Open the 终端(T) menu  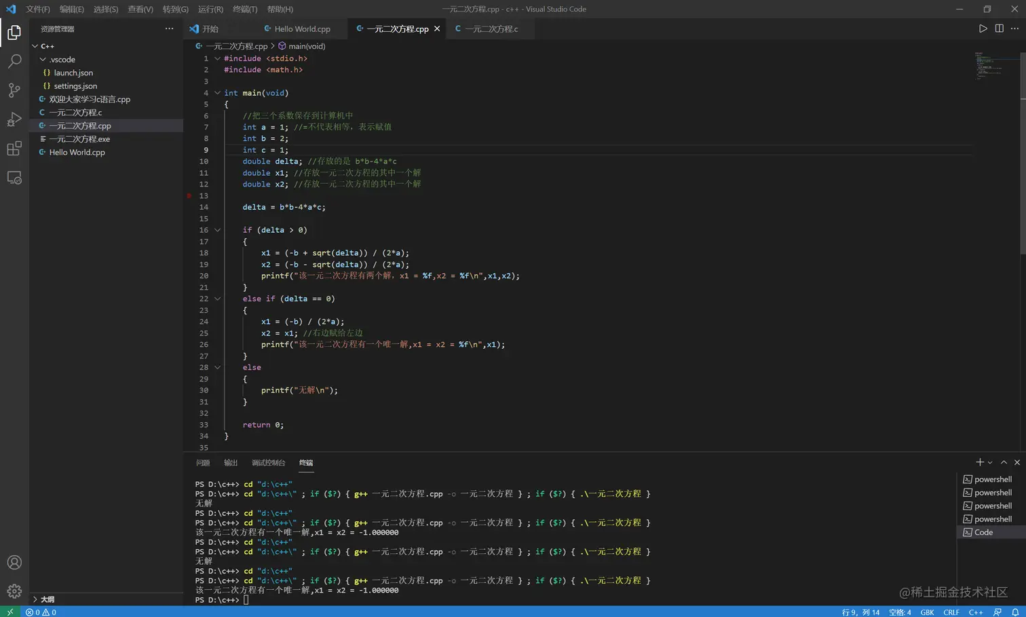pyautogui.click(x=244, y=10)
